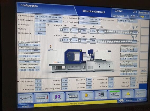Click the Anmelden login button
Screen dimensions: 150x111
point(144,12)
